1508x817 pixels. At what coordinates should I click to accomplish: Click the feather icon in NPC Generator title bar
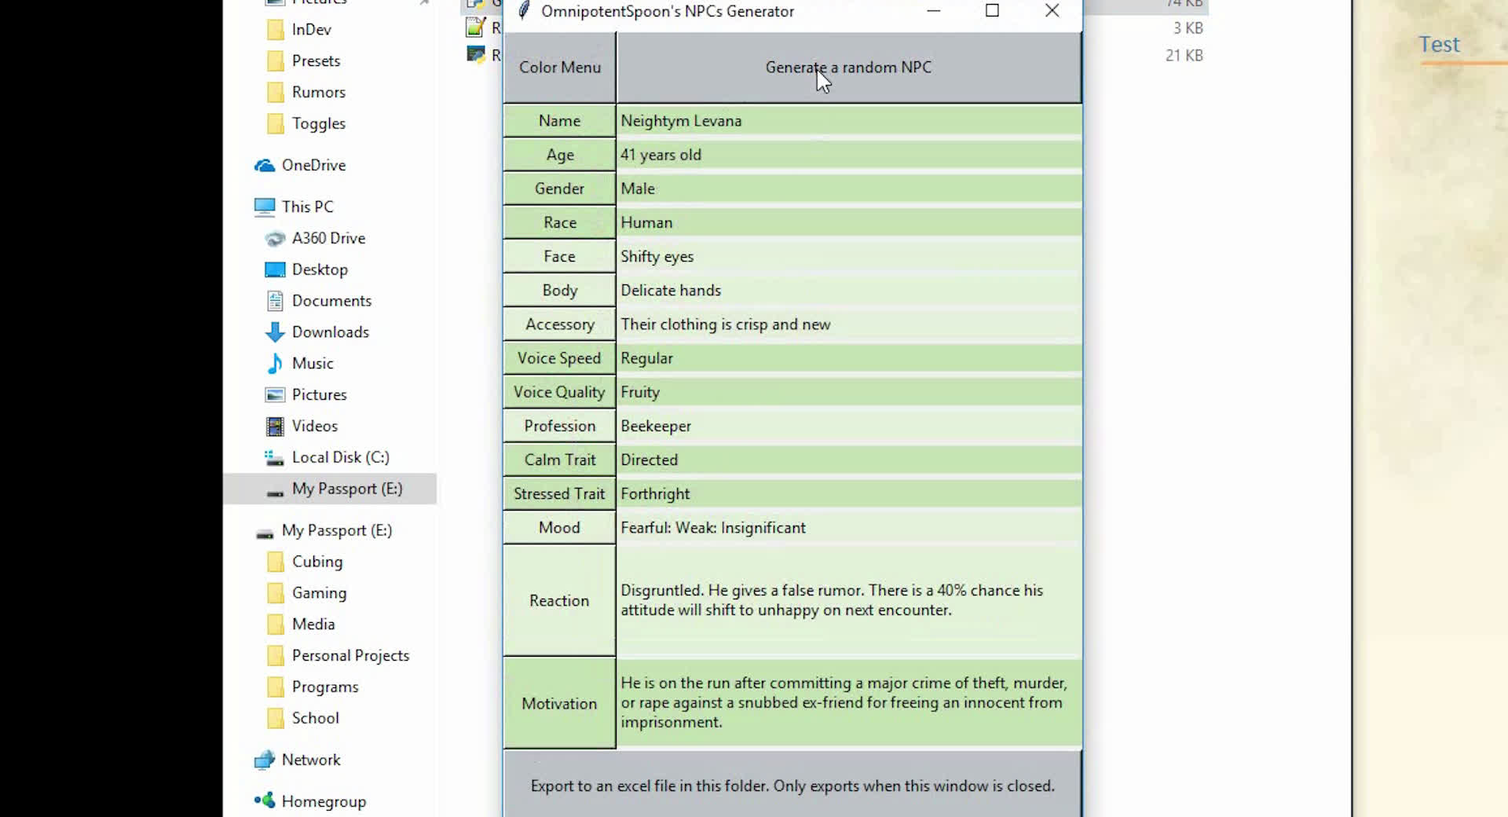524,11
